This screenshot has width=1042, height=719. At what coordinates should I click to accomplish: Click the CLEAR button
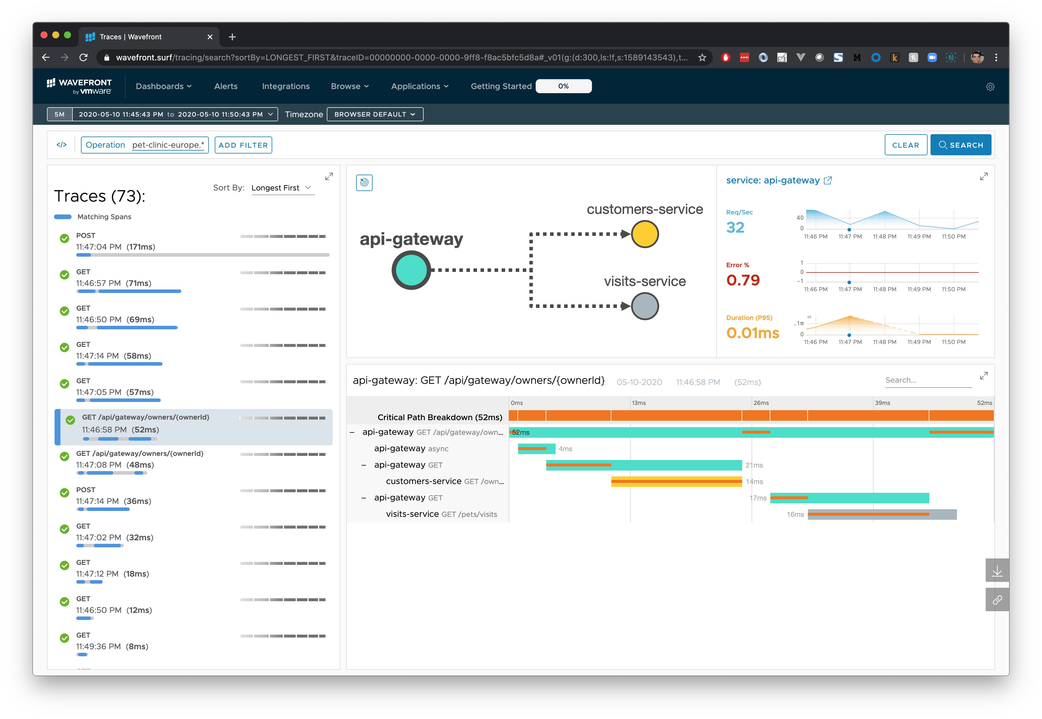[905, 145]
